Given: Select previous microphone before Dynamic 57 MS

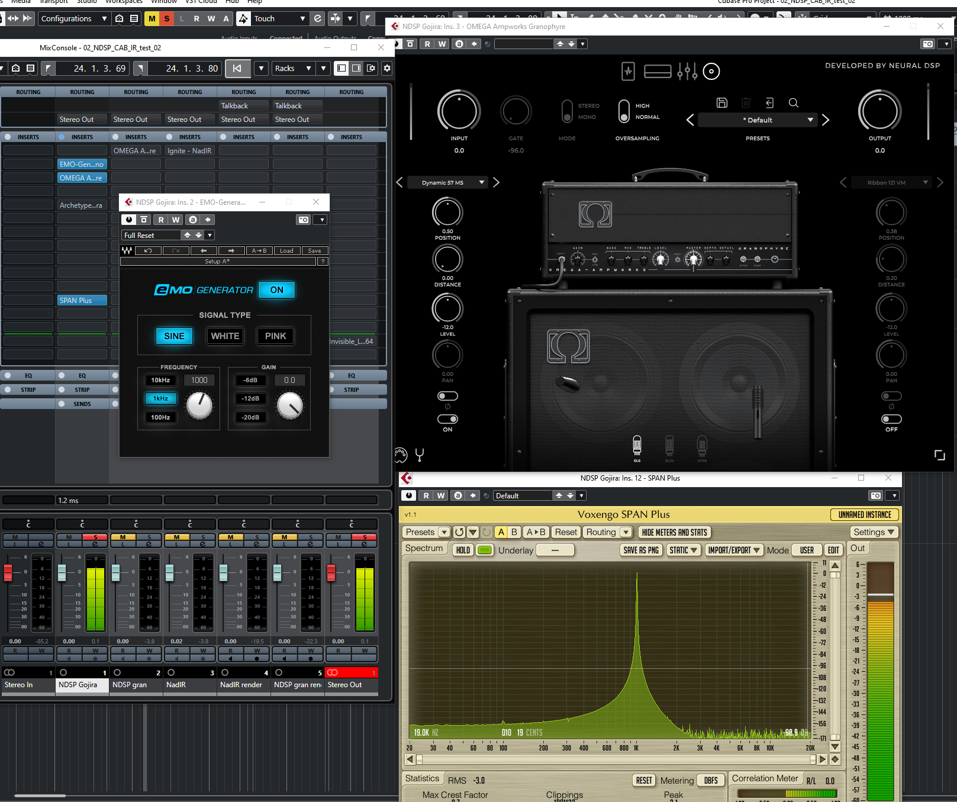Looking at the screenshot, I should pyautogui.click(x=399, y=182).
